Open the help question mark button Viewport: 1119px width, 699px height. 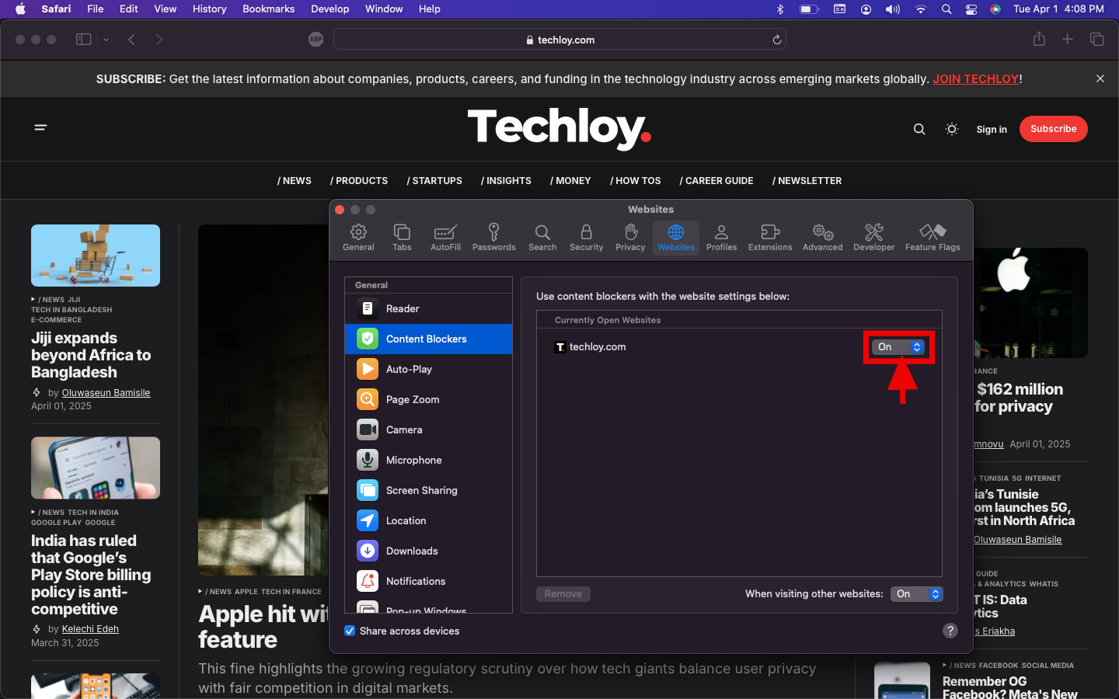pyautogui.click(x=950, y=631)
